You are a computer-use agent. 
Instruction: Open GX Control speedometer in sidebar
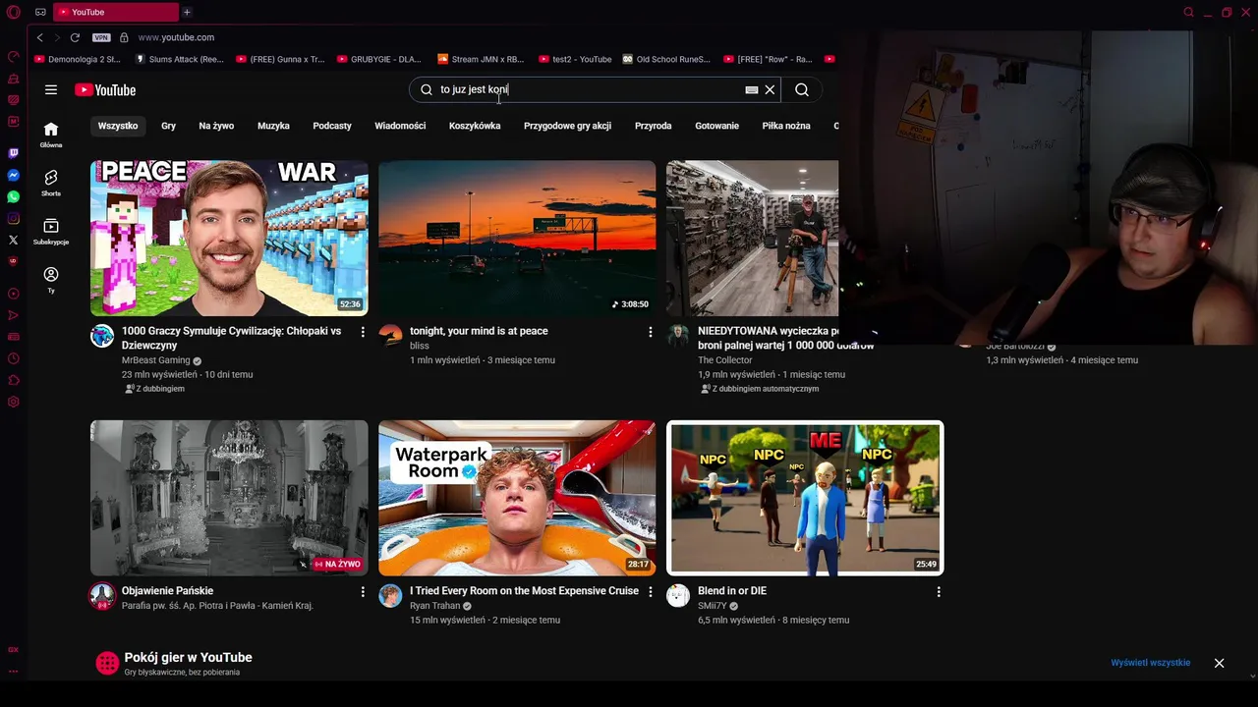tap(14, 57)
